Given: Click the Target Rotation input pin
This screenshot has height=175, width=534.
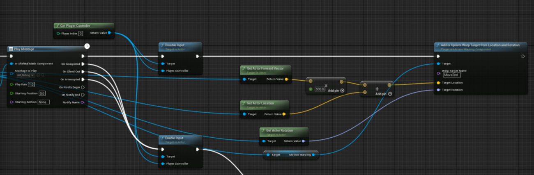Looking at the screenshot, I should pyautogui.click(x=439, y=90).
